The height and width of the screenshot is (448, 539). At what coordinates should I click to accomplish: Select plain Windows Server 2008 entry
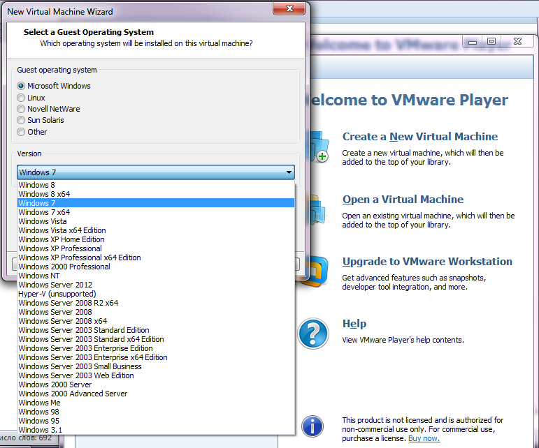156,312
